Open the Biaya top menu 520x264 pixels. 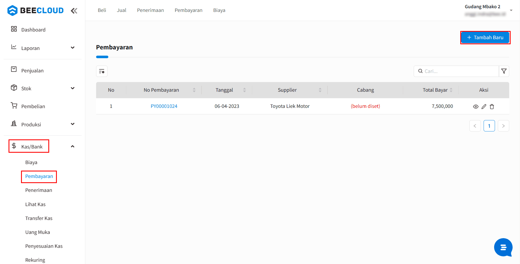click(x=219, y=10)
